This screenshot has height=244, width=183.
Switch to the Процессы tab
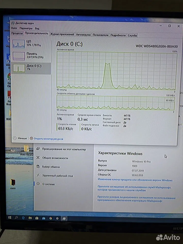[17, 33]
